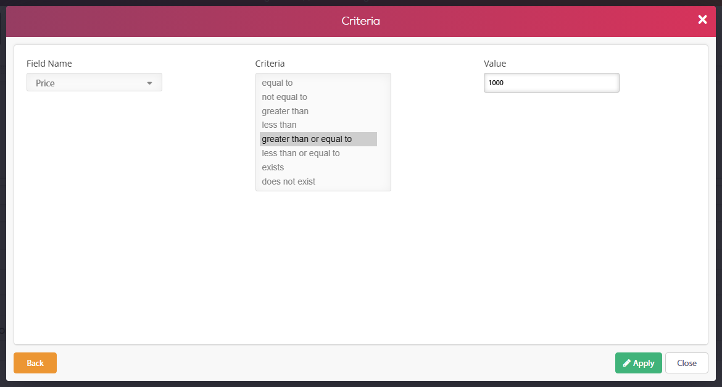This screenshot has height=387, width=722.
Task: Click the 'Value' label text
Action: [495, 64]
